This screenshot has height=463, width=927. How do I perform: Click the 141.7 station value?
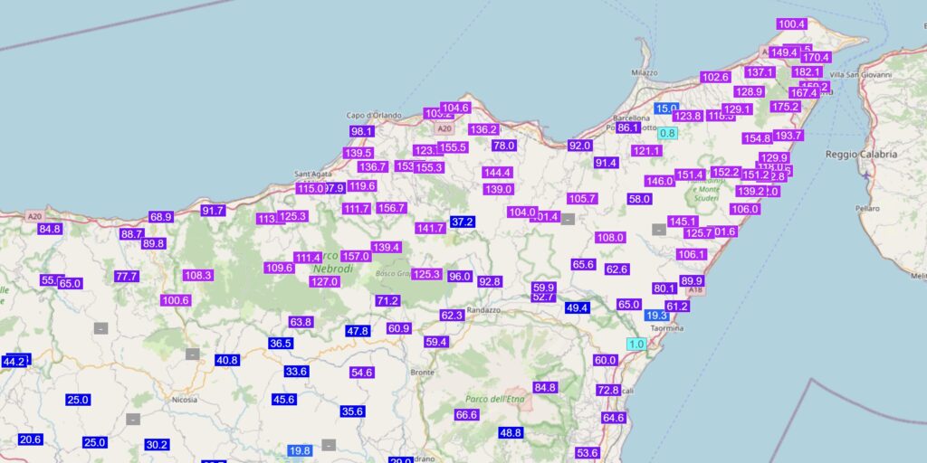point(430,229)
